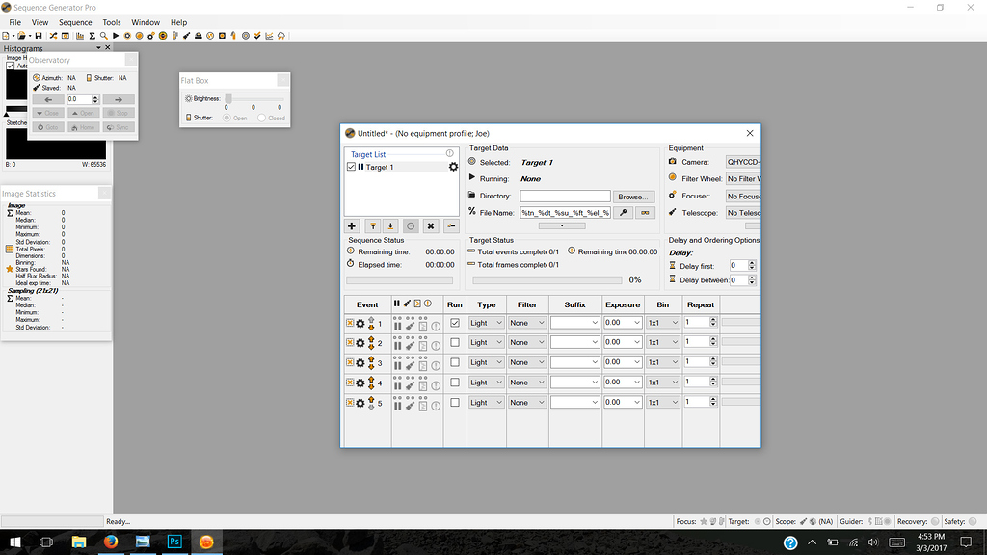
Task: Increase the Repeat count for event 1
Action: tap(713, 320)
